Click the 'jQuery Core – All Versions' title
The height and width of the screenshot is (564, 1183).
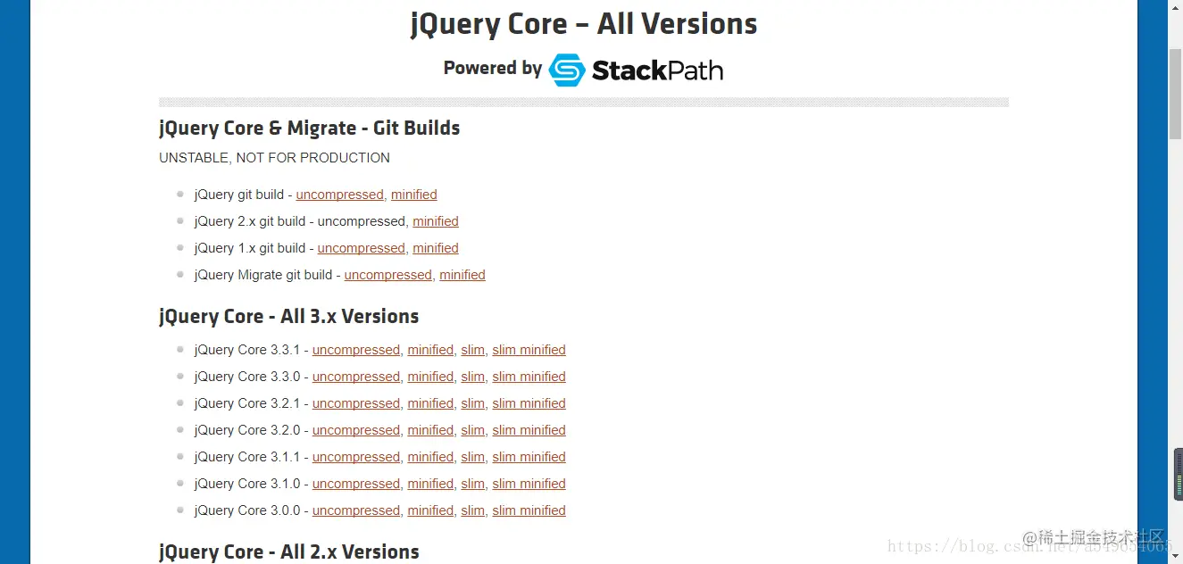pos(584,24)
